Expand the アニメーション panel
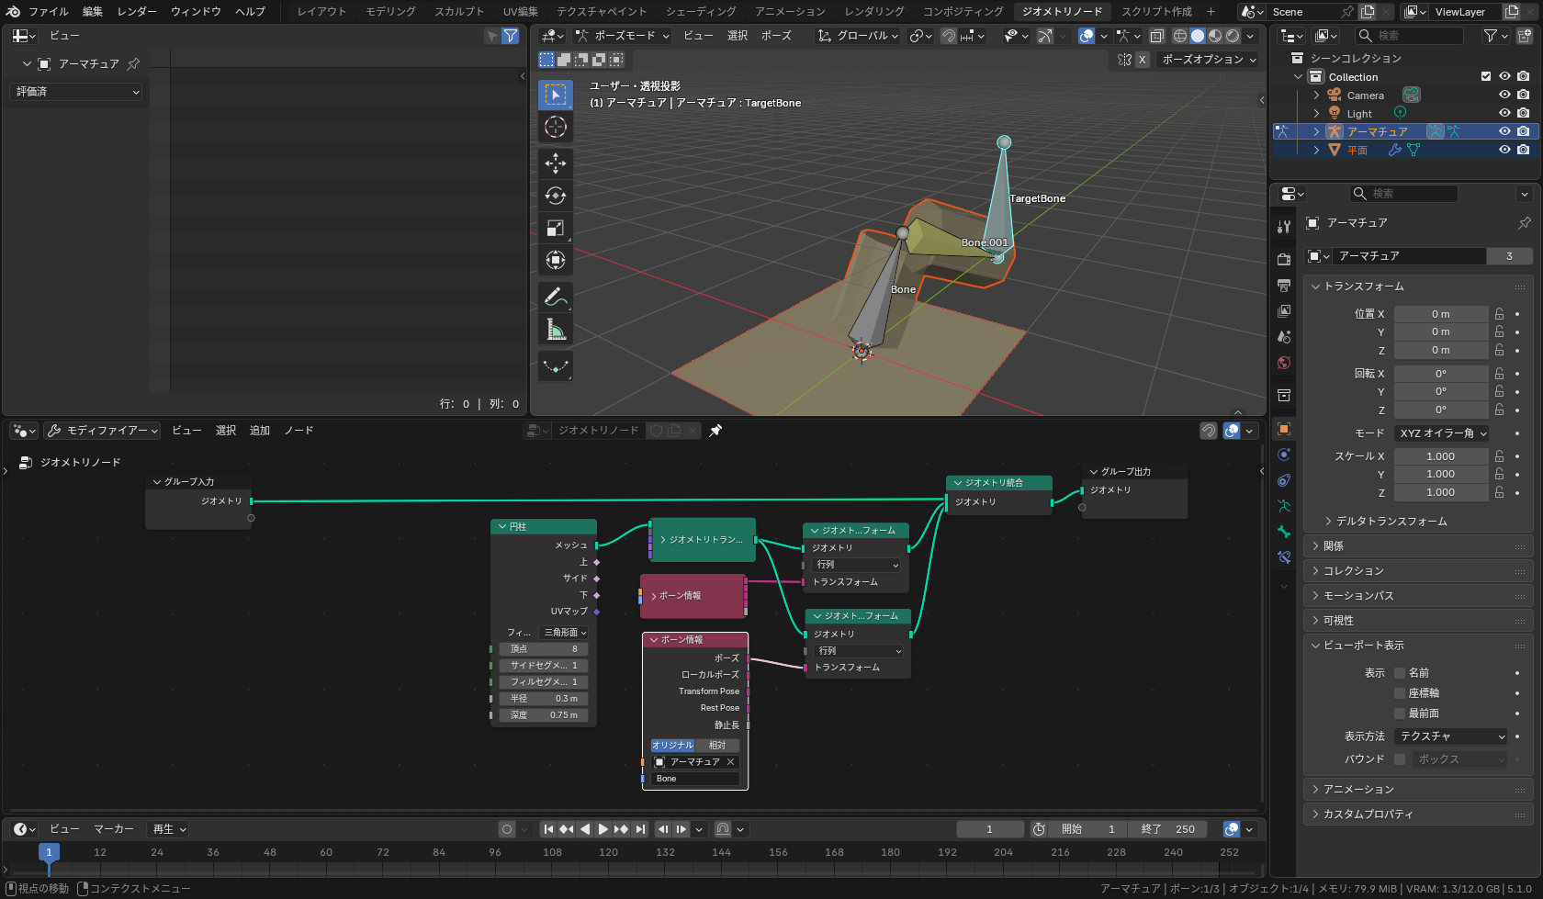Viewport: 1543px width, 899px height. 1358,790
